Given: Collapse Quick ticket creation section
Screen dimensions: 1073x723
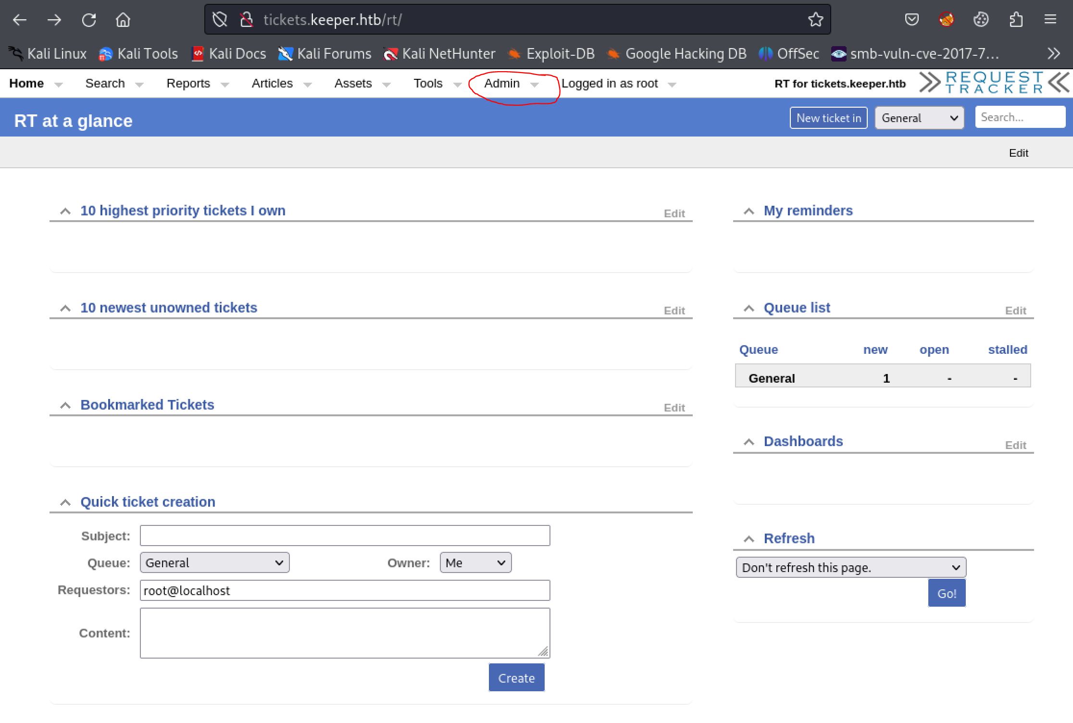Looking at the screenshot, I should click(65, 502).
